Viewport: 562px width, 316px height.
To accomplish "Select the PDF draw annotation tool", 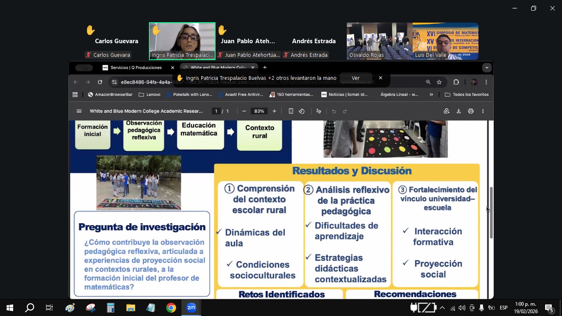I will click(318, 111).
